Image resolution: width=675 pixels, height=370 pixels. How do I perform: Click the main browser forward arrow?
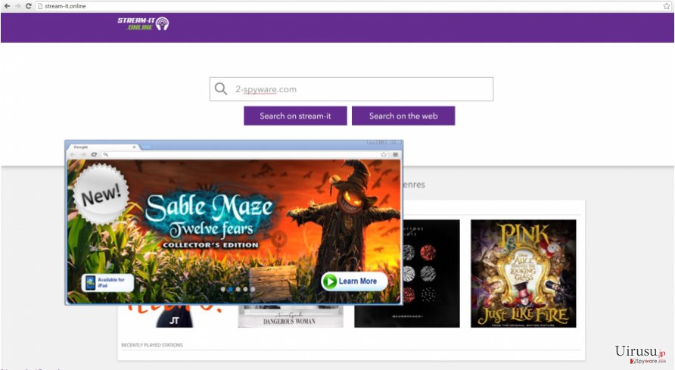[x=17, y=6]
